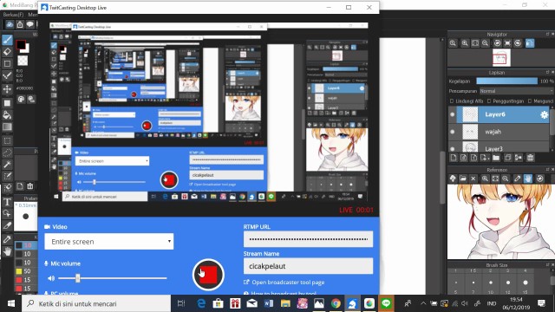
Task: Click Navigator zoom-in magnifier icon
Action: pyautogui.click(x=465, y=43)
